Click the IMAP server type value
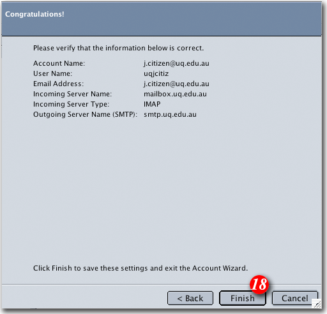 pyautogui.click(x=152, y=104)
